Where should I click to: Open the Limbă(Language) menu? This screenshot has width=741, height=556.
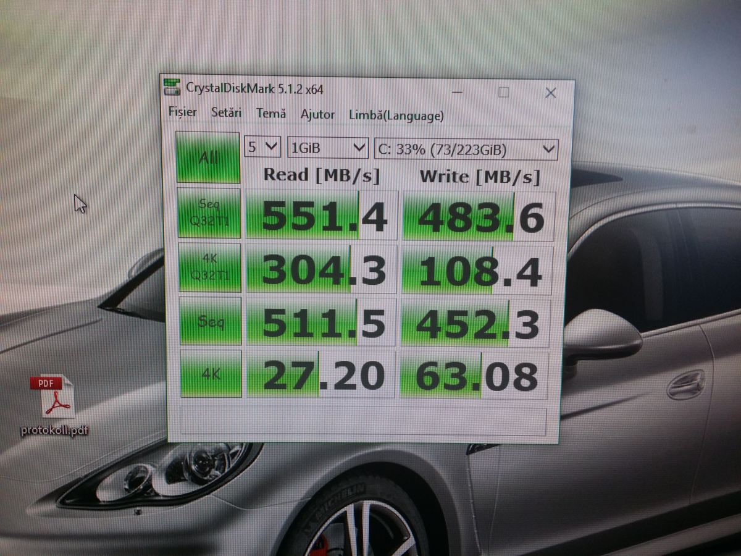coord(396,116)
